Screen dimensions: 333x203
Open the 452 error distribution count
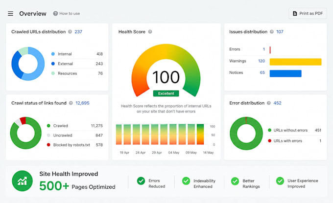(x=277, y=103)
